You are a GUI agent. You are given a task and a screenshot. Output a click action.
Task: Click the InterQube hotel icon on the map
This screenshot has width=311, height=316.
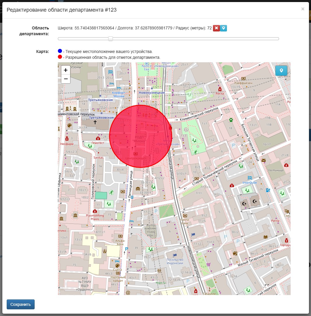tap(250, 178)
